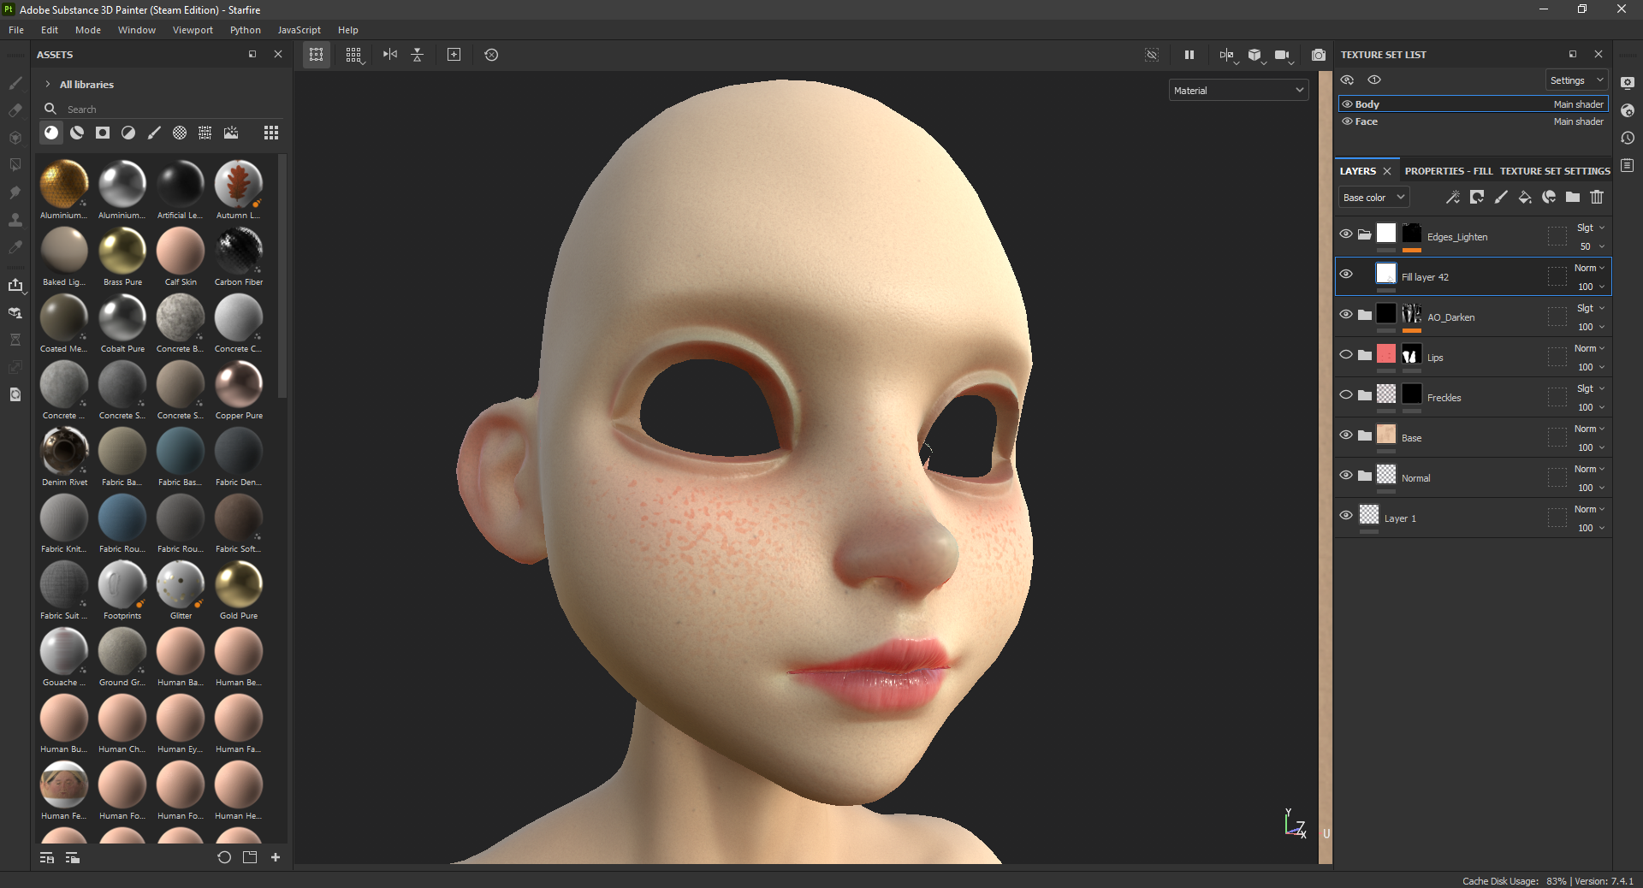
Task: Click the delete layer trash icon
Action: tap(1597, 198)
